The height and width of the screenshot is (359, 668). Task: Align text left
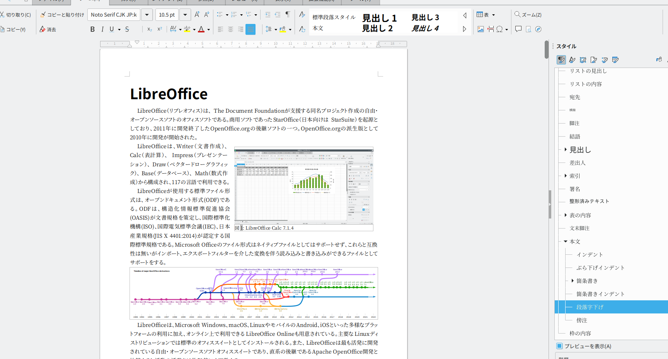pos(220,29)
